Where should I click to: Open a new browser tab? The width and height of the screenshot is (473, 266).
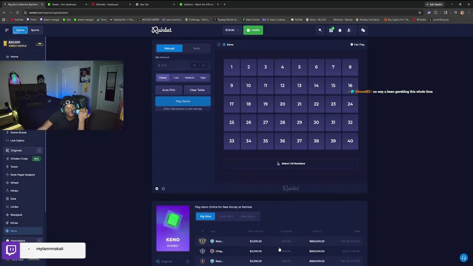click(224, 4)
